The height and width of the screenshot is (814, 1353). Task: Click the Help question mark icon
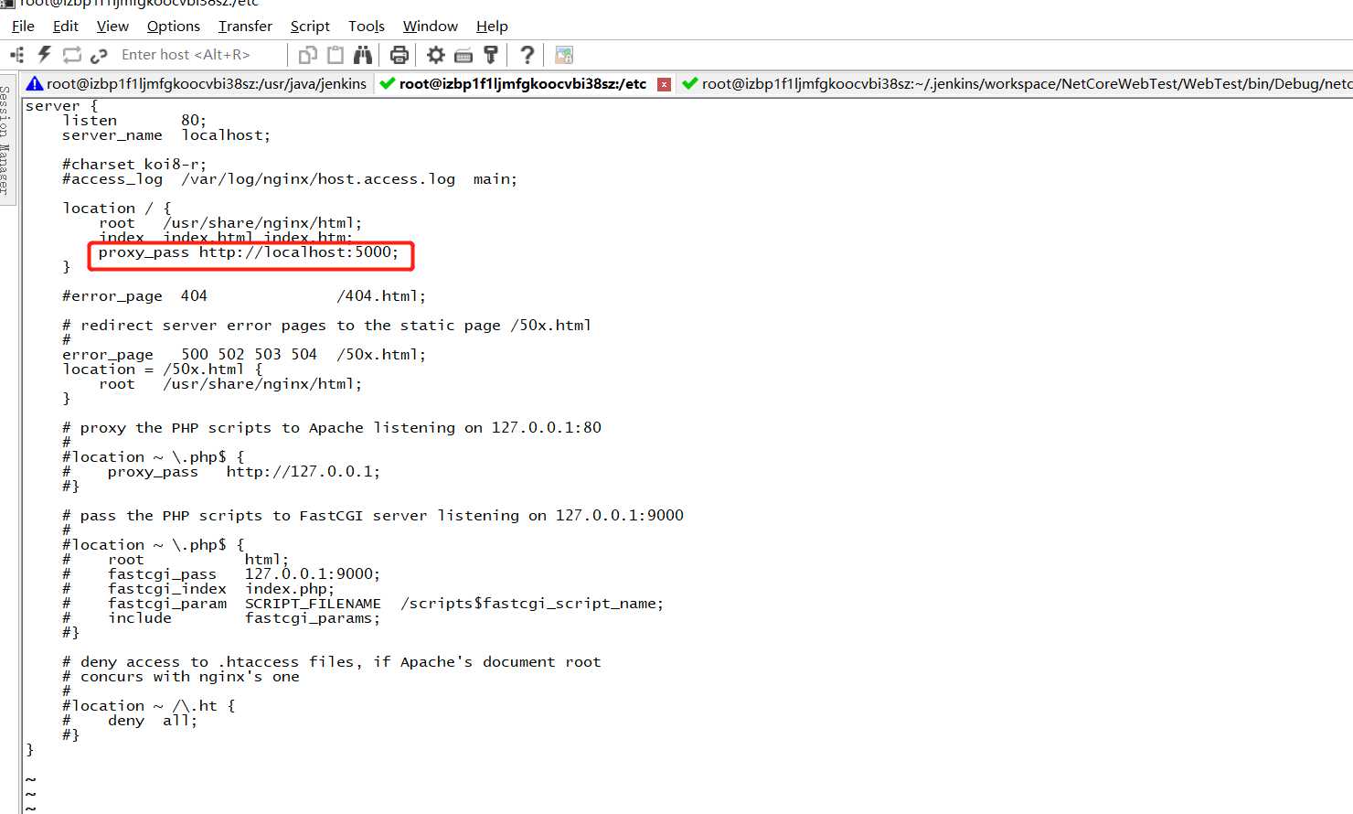527,55
